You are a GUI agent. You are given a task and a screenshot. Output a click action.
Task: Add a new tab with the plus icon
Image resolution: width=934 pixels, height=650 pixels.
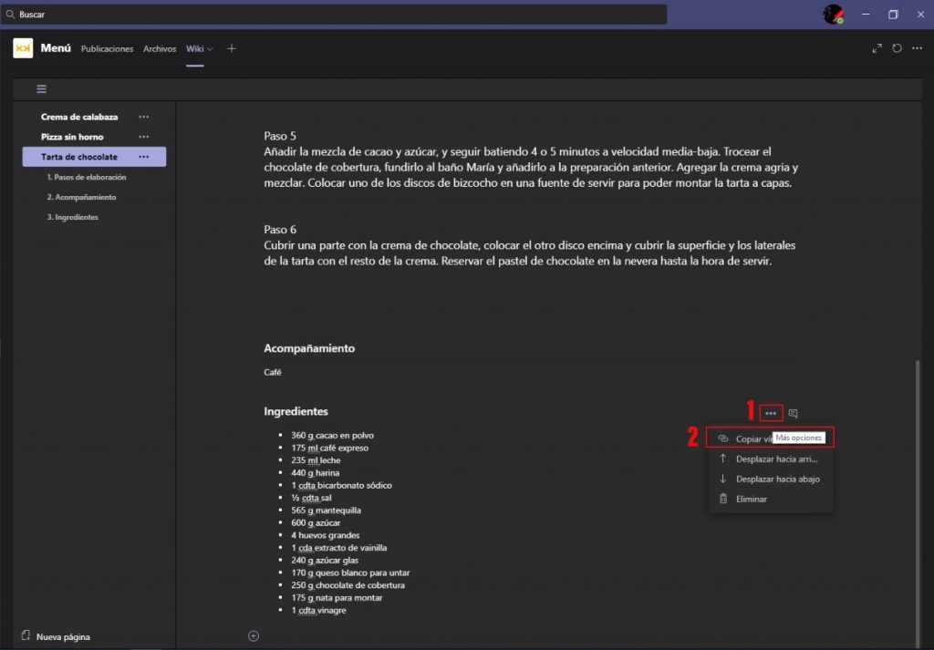pos(232,48)
